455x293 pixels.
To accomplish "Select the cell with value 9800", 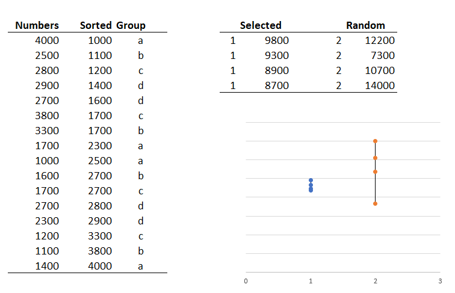I will click(276, 41).
